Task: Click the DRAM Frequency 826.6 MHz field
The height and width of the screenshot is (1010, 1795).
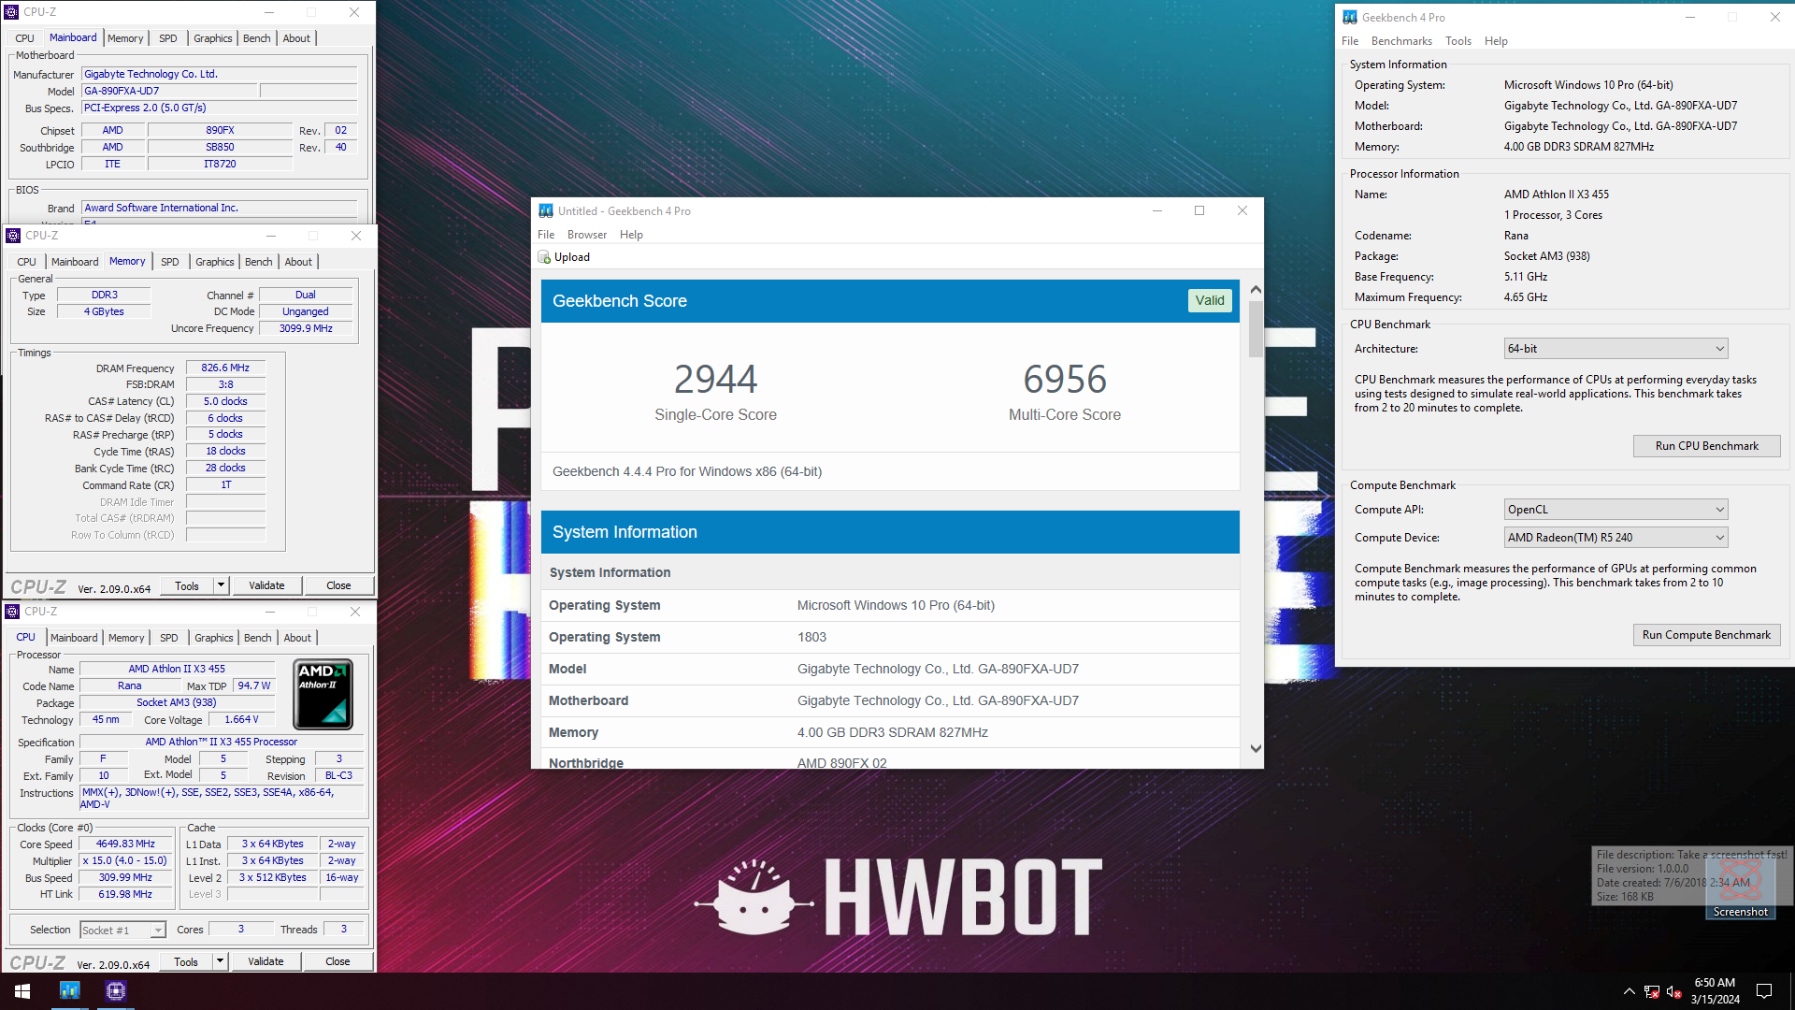Action: [x=225, y=368]
